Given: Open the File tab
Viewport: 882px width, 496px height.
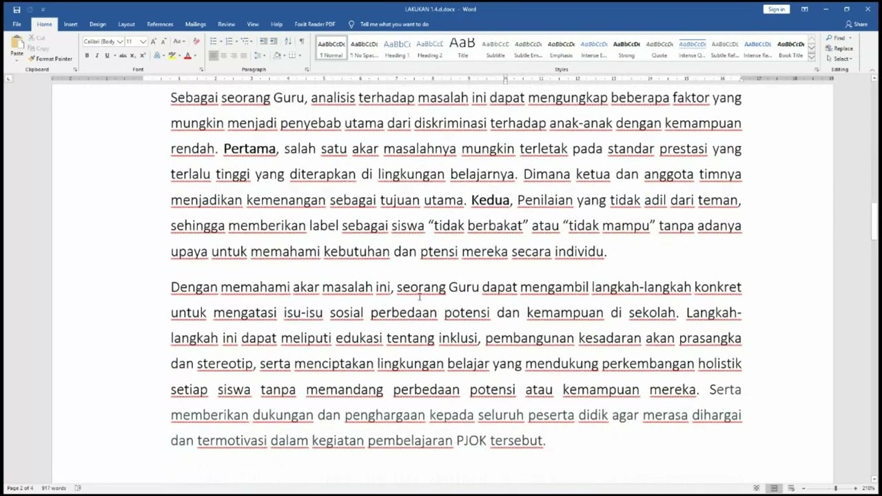Looking at the screenshot, I should (17, 24).
